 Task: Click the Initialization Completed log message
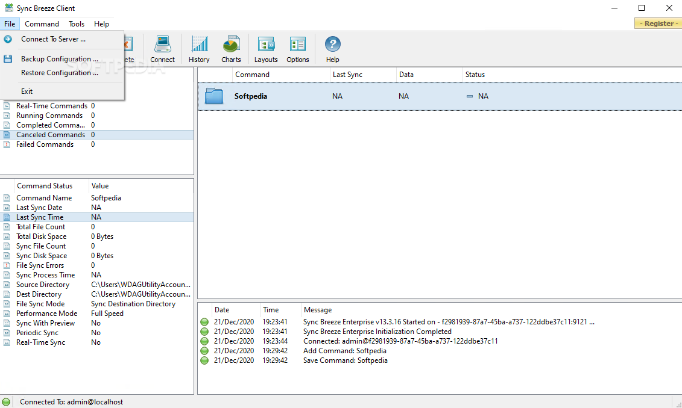point(377,332)
